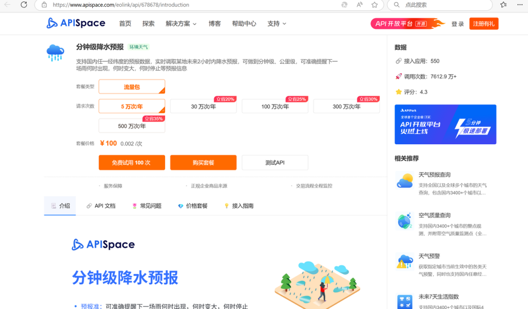
Task: Click the 未来7天生活指数 icon
Action: pos(405,301)
